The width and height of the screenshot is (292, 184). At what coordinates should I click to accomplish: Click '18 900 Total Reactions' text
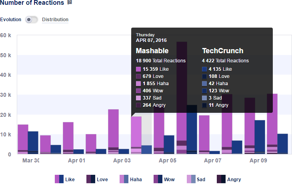161,61
